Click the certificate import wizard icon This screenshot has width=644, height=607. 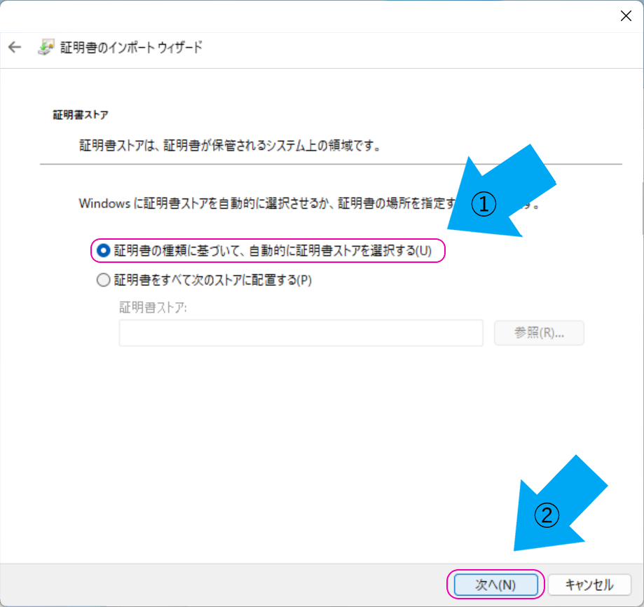(x=46, y=47)
